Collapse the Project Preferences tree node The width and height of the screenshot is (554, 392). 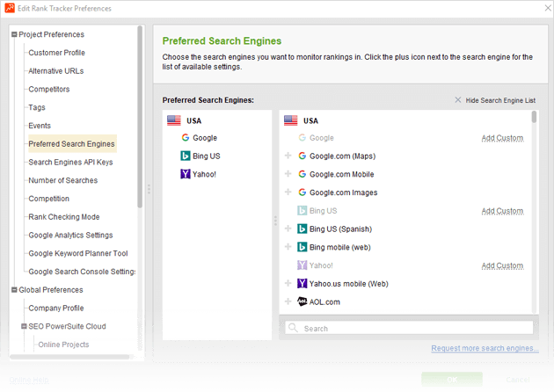[x=14, y=35]
